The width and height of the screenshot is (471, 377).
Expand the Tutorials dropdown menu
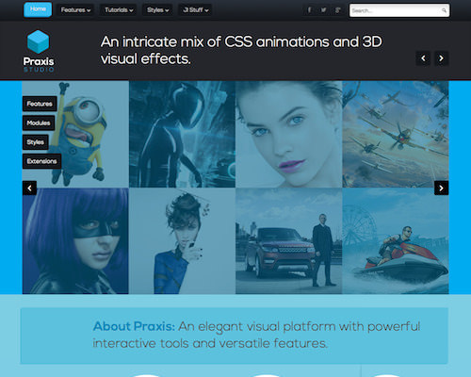click(119, 10)
